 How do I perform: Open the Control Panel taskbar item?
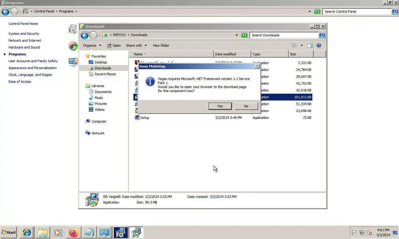(105, 232)
